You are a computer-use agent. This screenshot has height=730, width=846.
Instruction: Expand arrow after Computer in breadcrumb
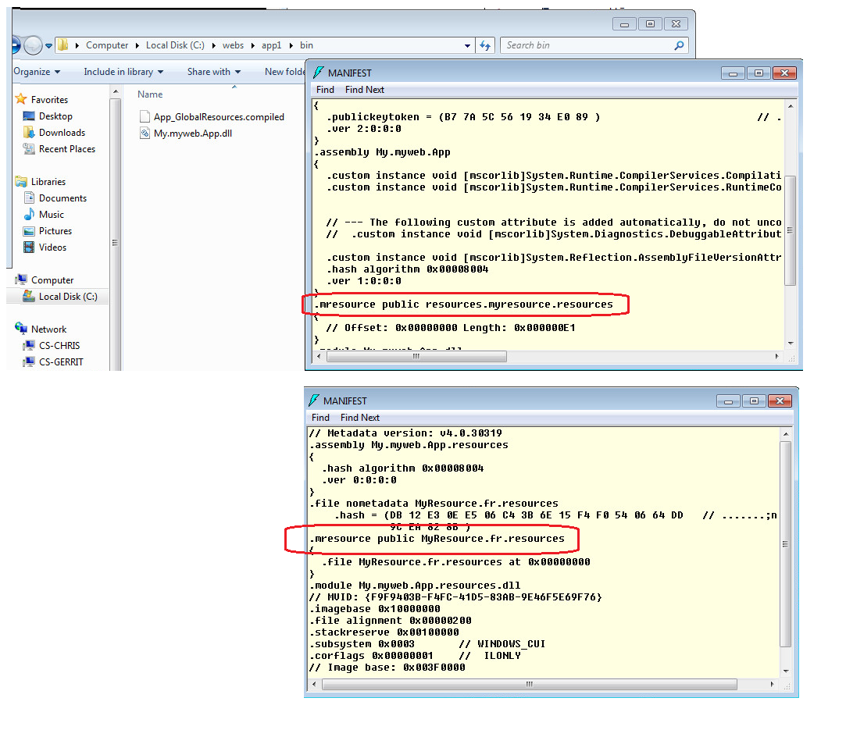137,46
